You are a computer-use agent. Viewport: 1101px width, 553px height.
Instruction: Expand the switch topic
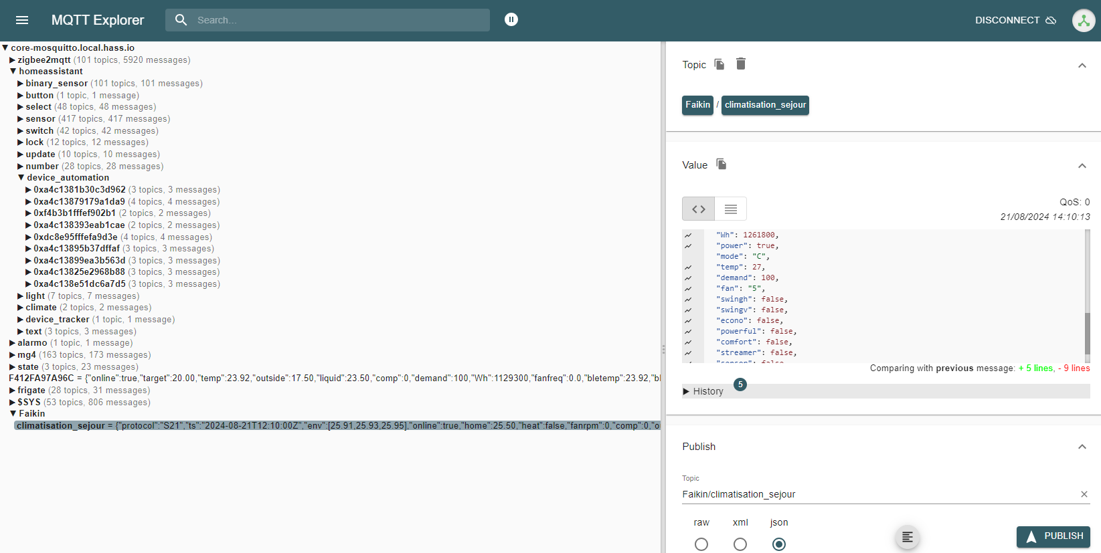(x=20, y=131)
